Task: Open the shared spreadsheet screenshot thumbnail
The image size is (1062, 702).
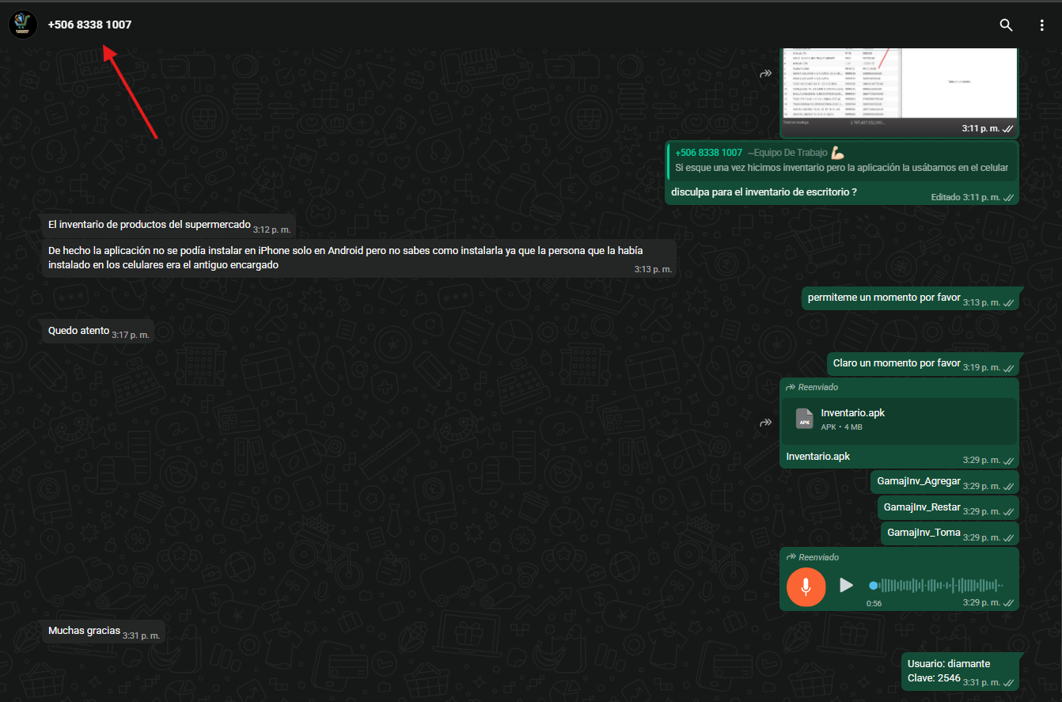Action: tap(898, 83)
